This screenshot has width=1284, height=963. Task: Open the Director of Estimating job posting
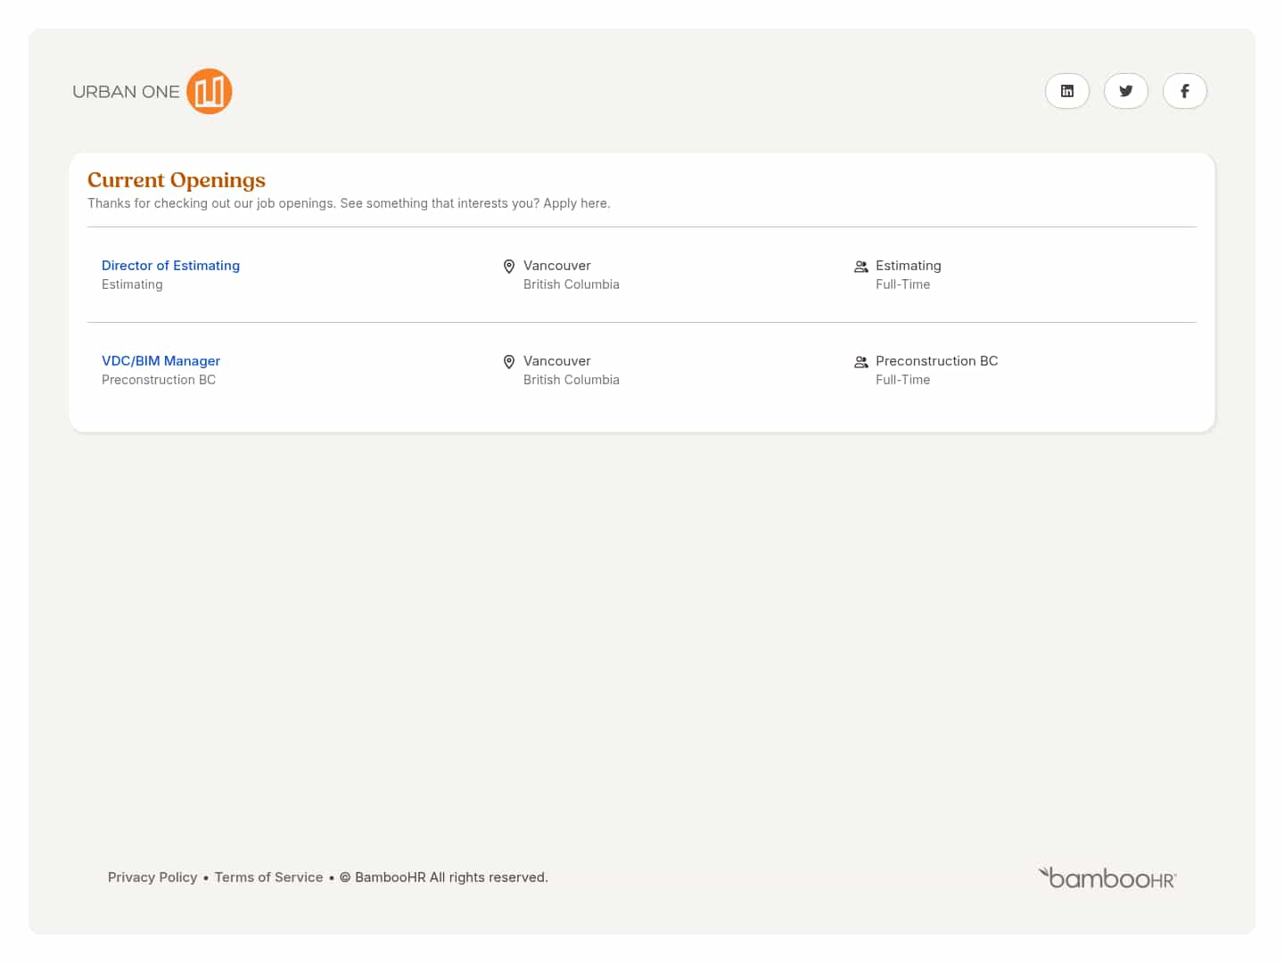pyautogui.click(x=170, y=266)
